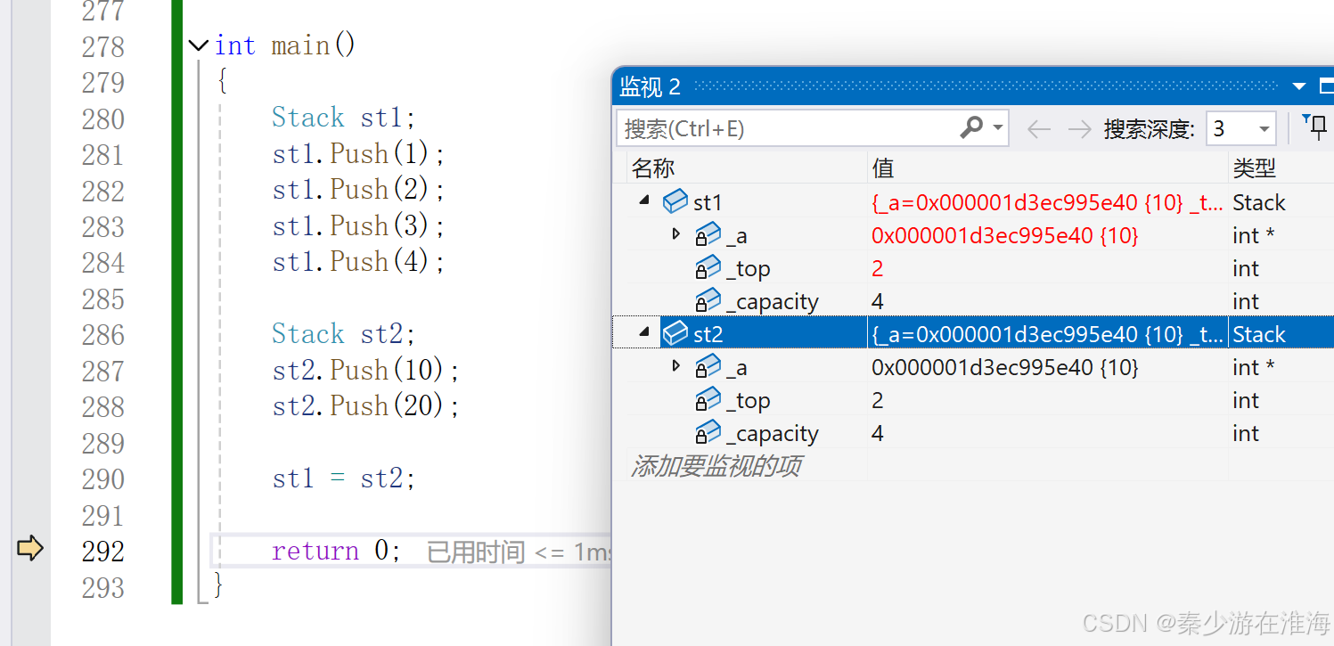1334x646 pixels.
Task: Collapse the main() function fold chevron
Action: tap(199, 45)
